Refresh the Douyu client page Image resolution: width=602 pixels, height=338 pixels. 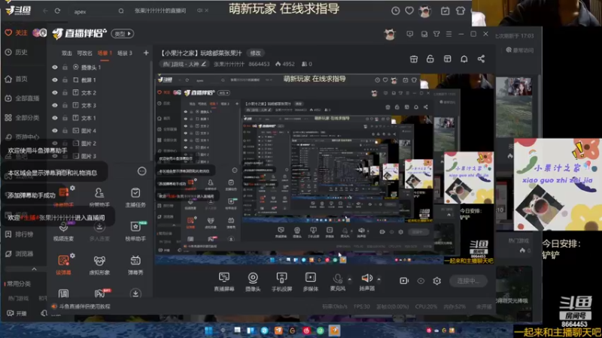pos(57,11)
